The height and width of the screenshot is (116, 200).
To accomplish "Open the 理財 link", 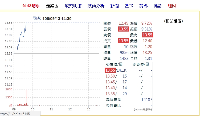I will pos(172,6).
